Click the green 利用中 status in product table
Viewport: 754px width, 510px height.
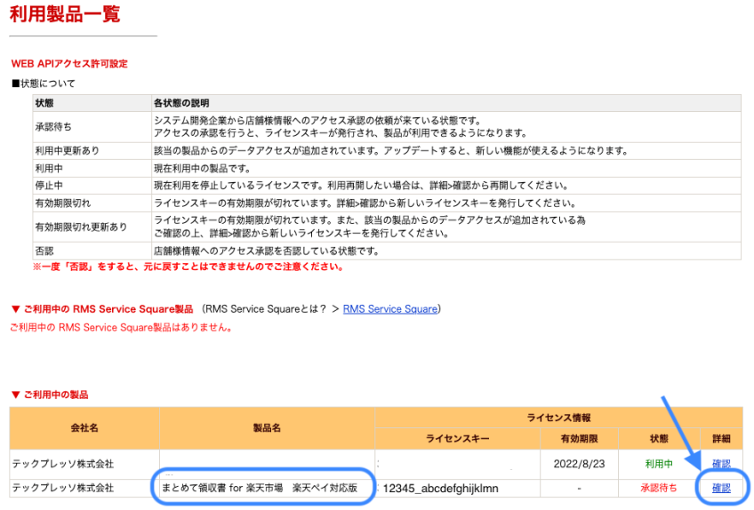coord(659,464)
